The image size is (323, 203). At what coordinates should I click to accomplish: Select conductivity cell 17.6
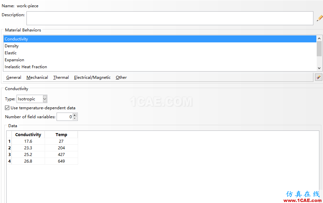[28, 141]
